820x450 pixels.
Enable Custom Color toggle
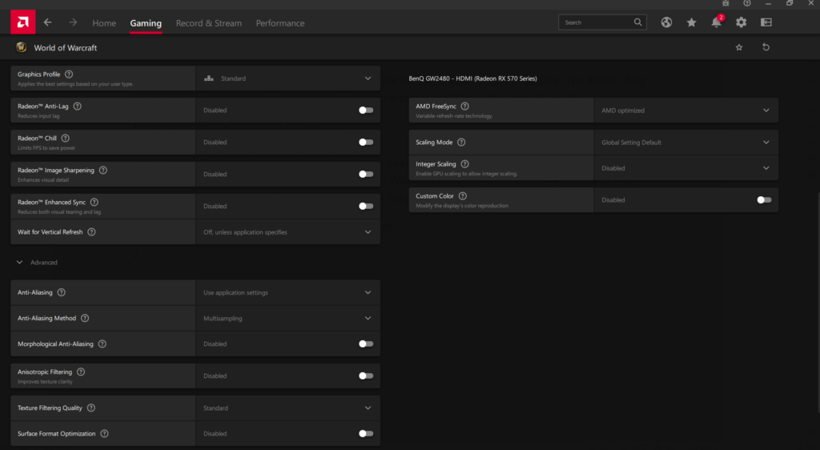tap(764, 199)
